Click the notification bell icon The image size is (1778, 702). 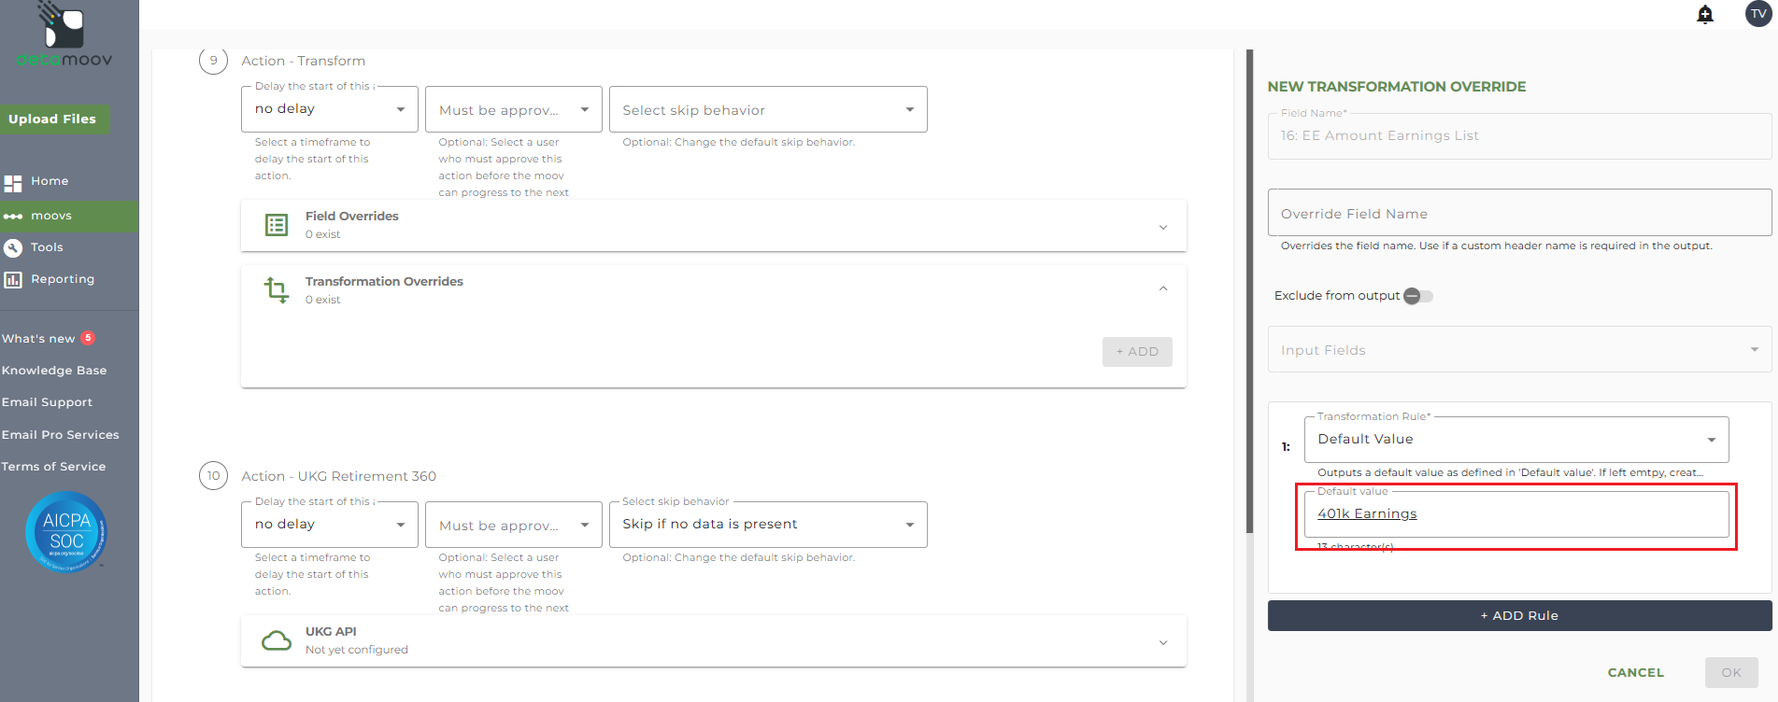coord(1705,14)
